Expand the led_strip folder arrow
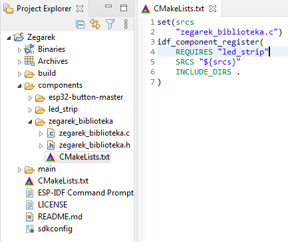Screen dimensions: 288x242 pyautogui.click(x=30, y=110)
